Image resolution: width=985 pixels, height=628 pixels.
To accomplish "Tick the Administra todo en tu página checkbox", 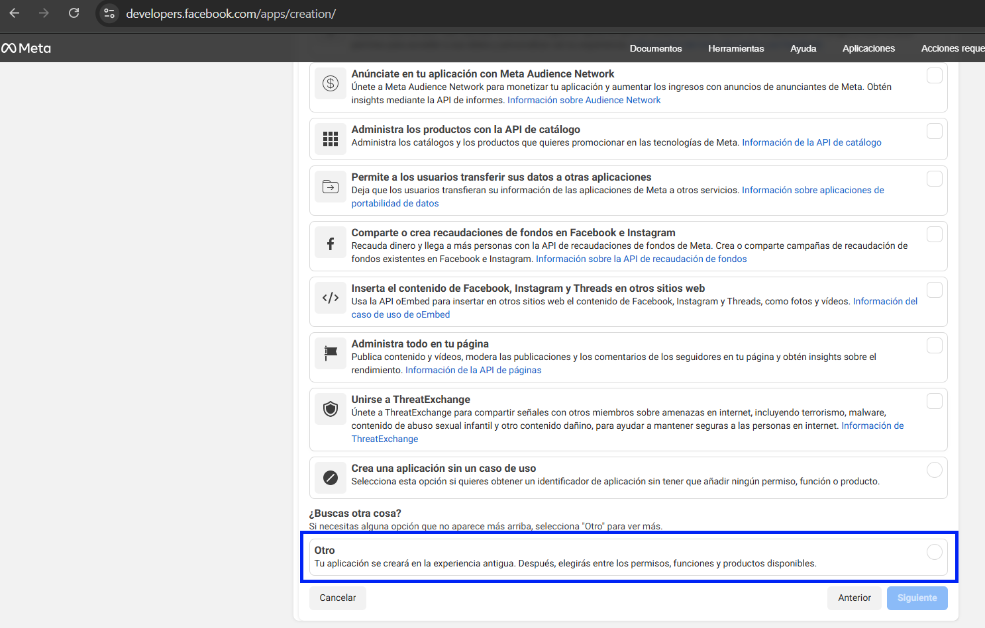I will 934,345.
